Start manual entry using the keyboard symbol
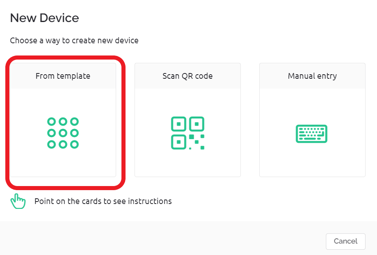The height and width of the screenshot is (255, 377). click(x=312, y=133)
